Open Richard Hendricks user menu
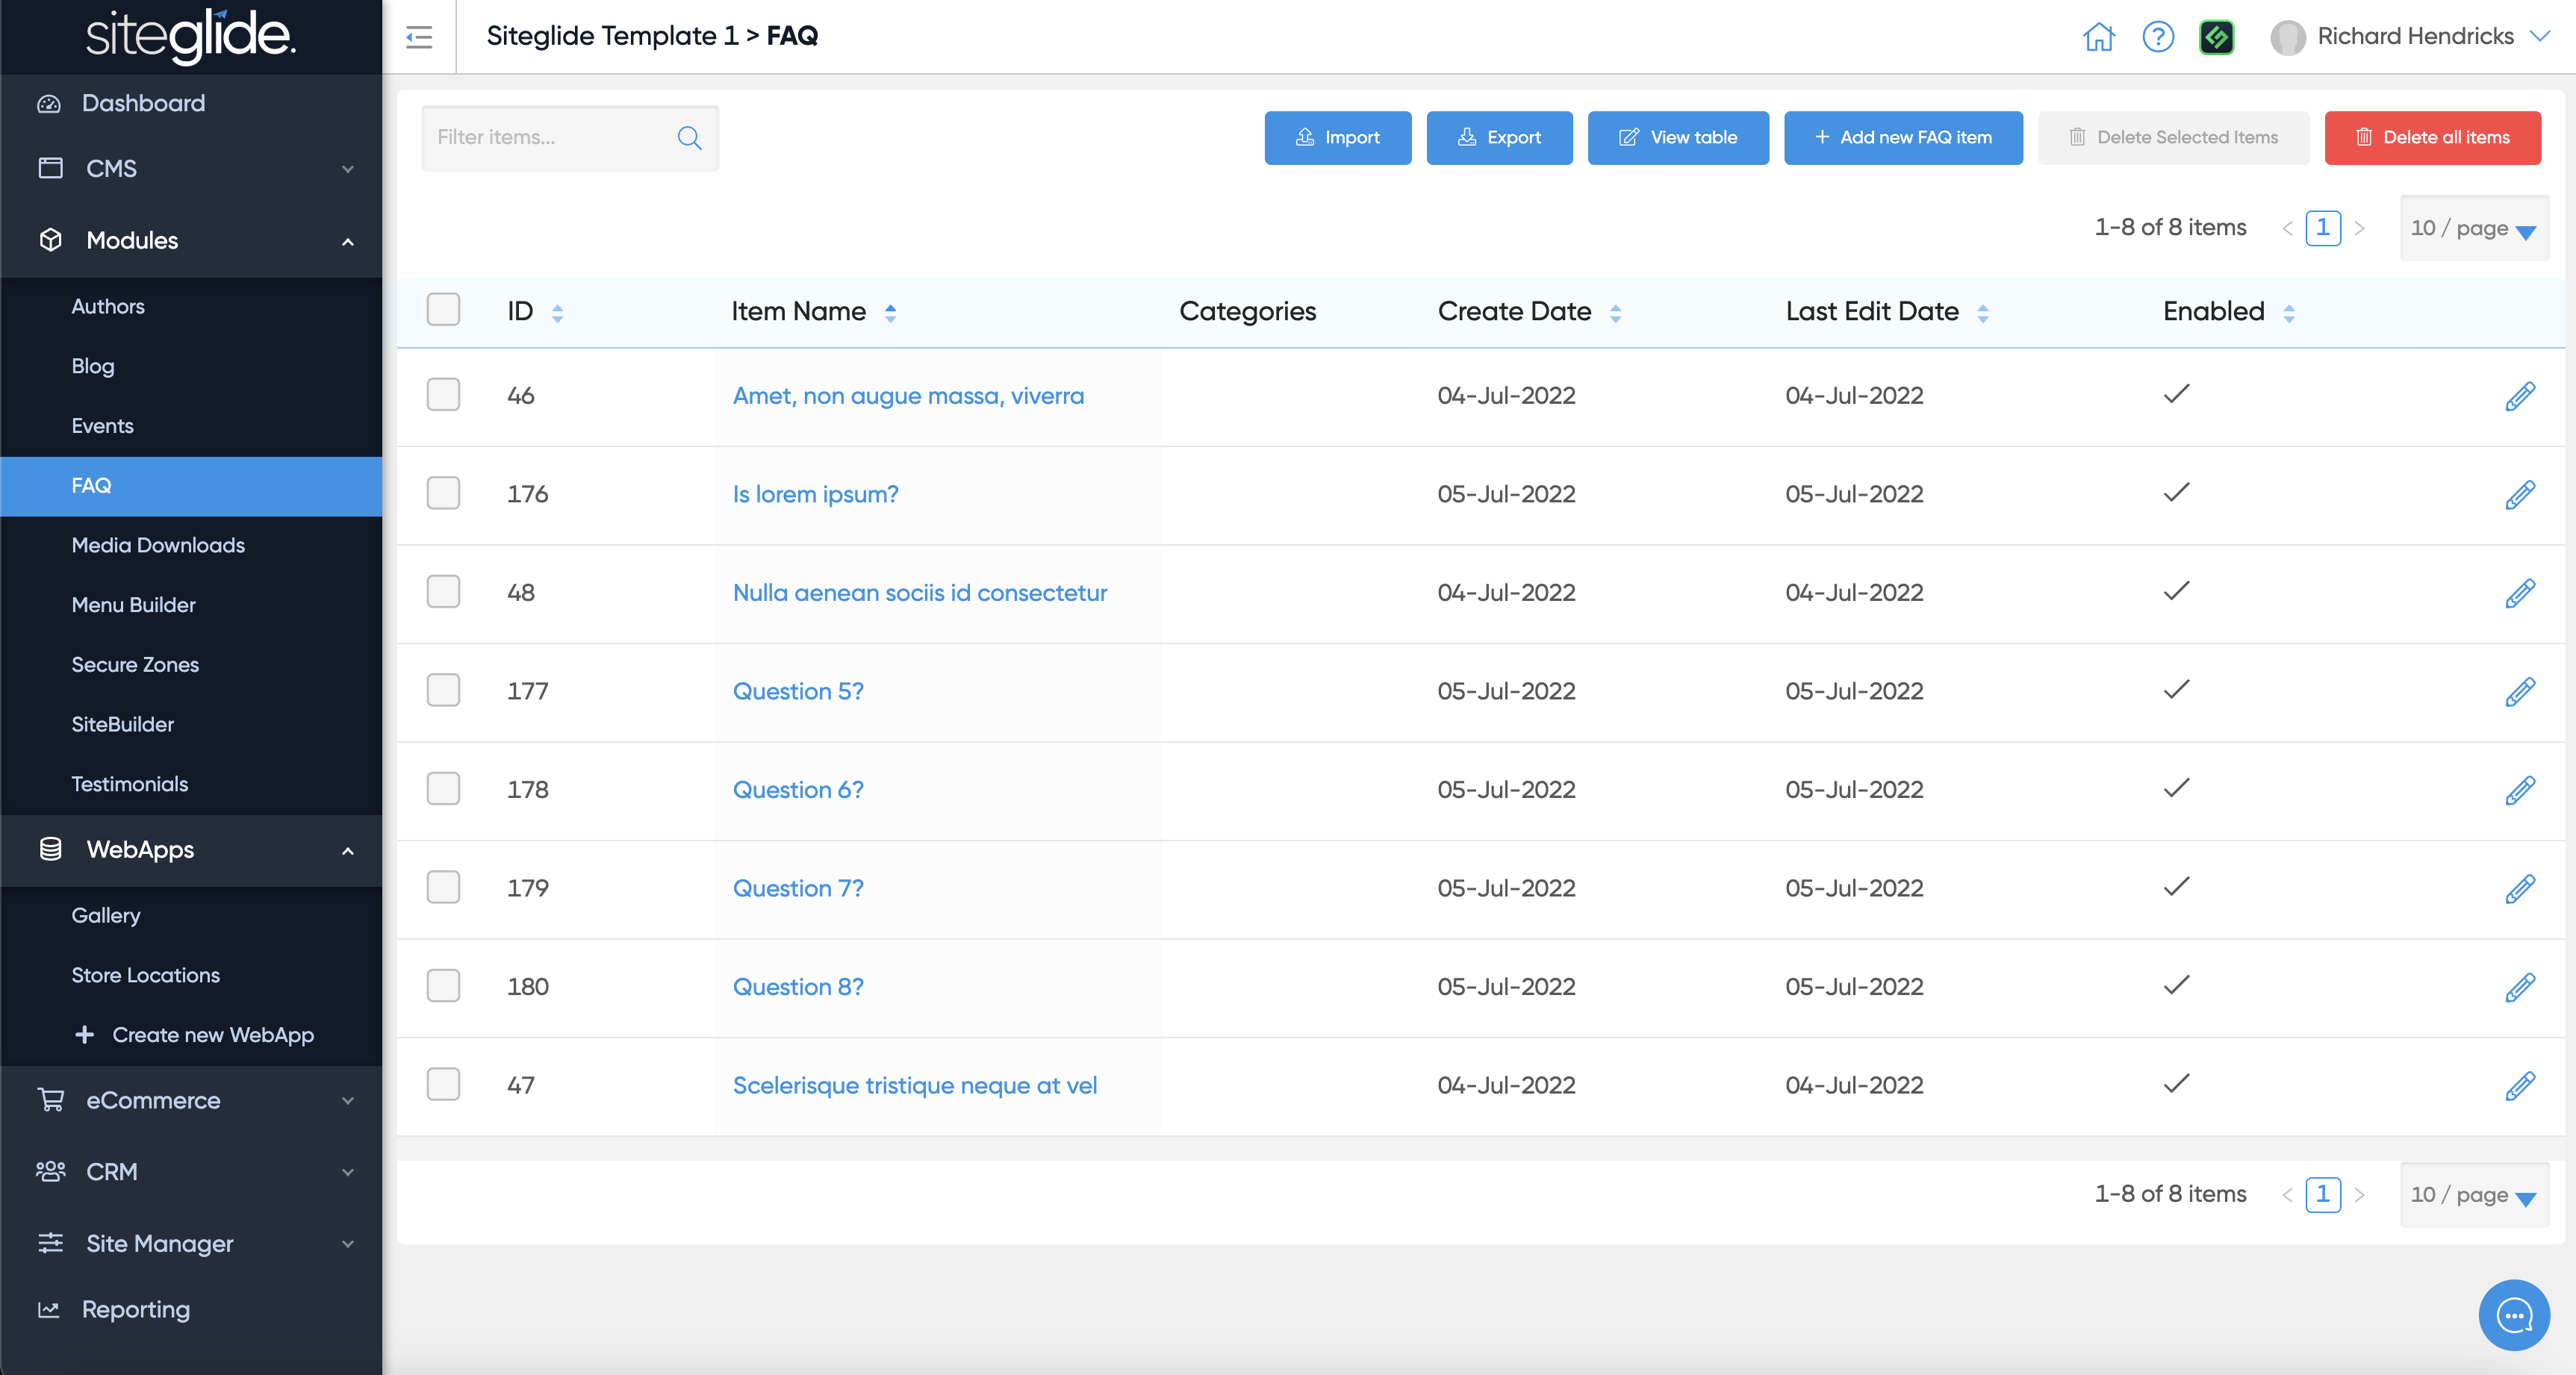 [x=2414, y=37]
